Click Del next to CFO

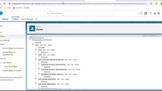48,50
